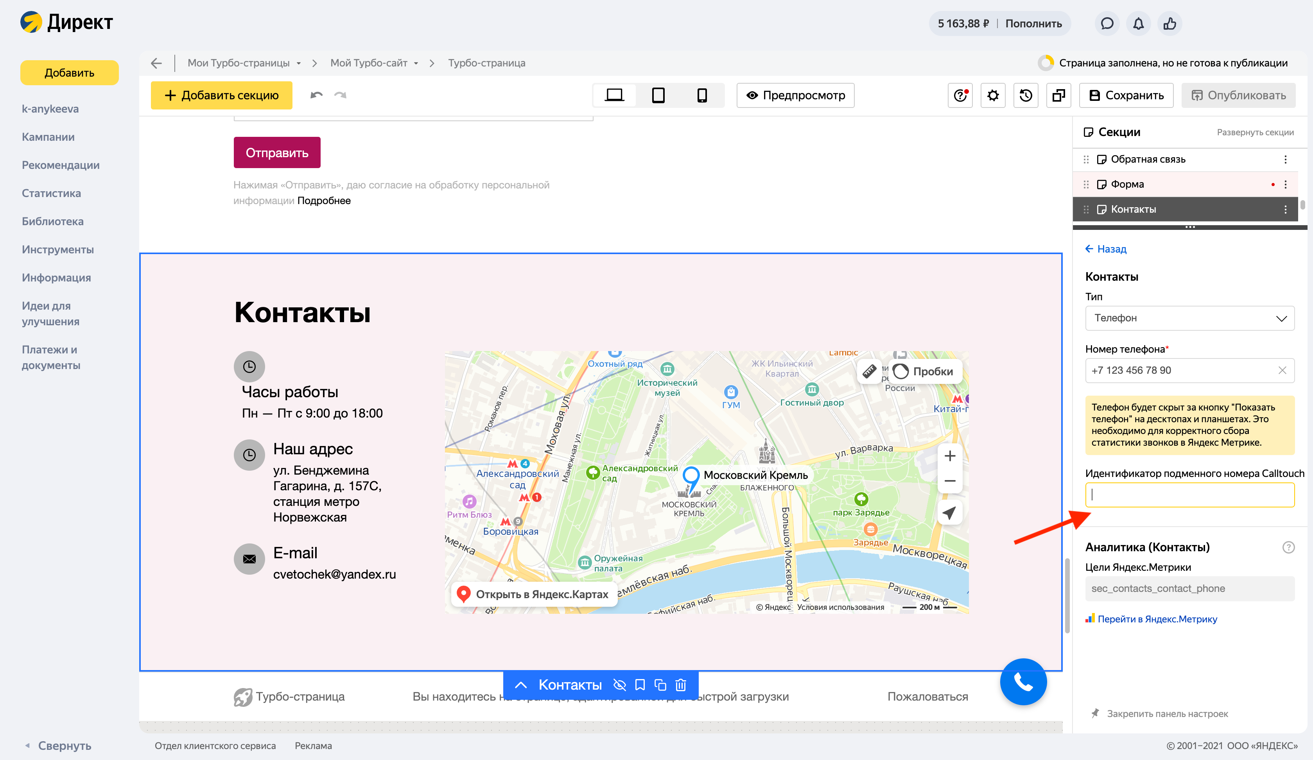Copy the Контакты section

(660, 685)
